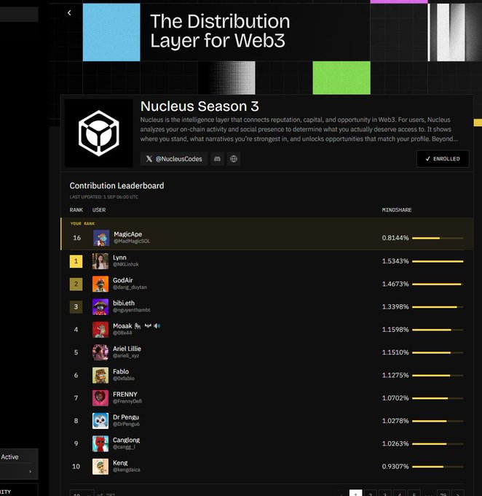
Task: Open the @NucleusCodes X profile link
Action: 174,159
